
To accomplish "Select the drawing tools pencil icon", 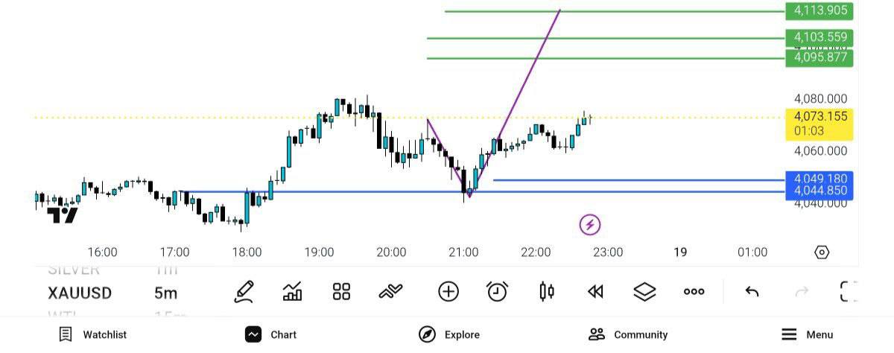I will pyautogui.click(x=244, y=292).
